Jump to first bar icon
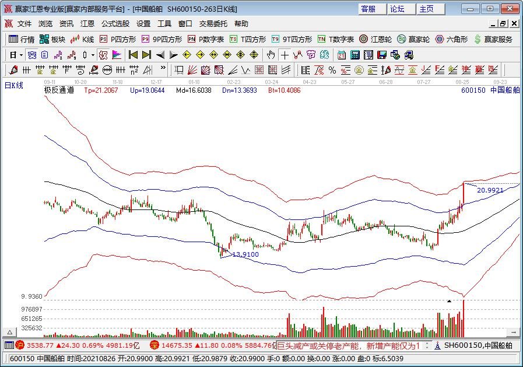Screen dimensions: 523x367 (x=133, y=55)
